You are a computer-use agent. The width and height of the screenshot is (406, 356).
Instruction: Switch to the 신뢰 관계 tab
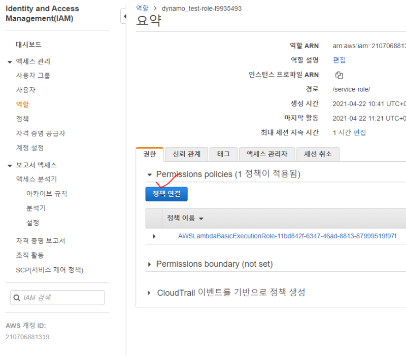(186, 154)
